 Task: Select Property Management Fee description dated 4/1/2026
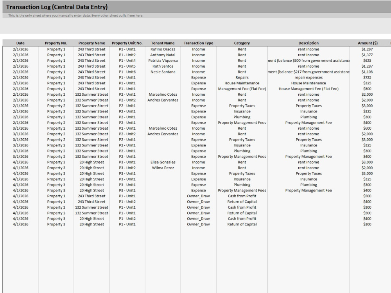click(x=308, y=190)
